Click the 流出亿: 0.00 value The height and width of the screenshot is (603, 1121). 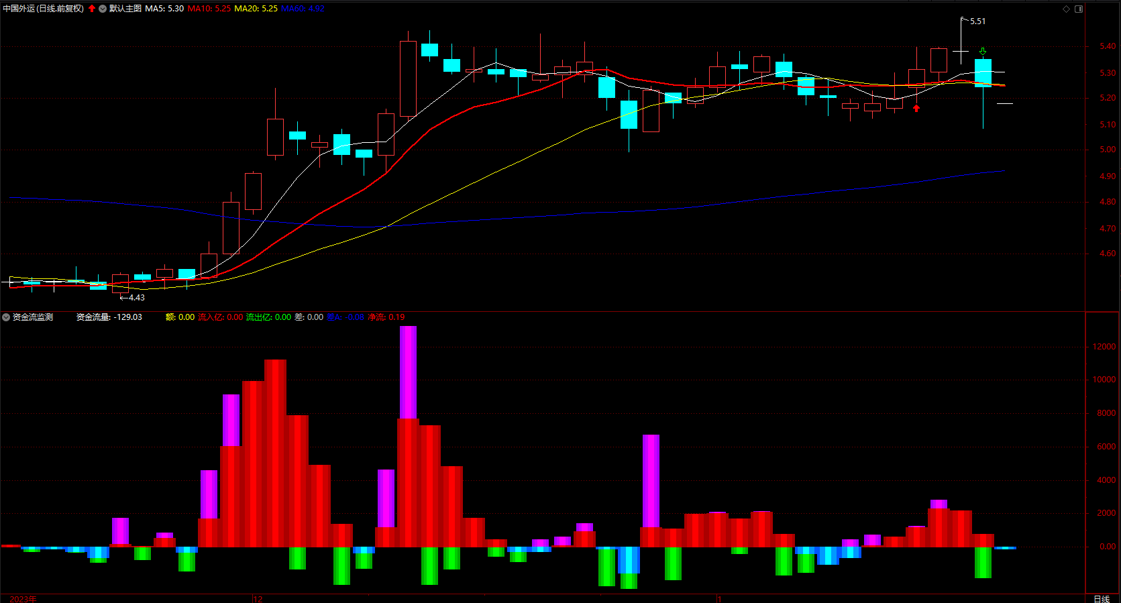point(268,317)
